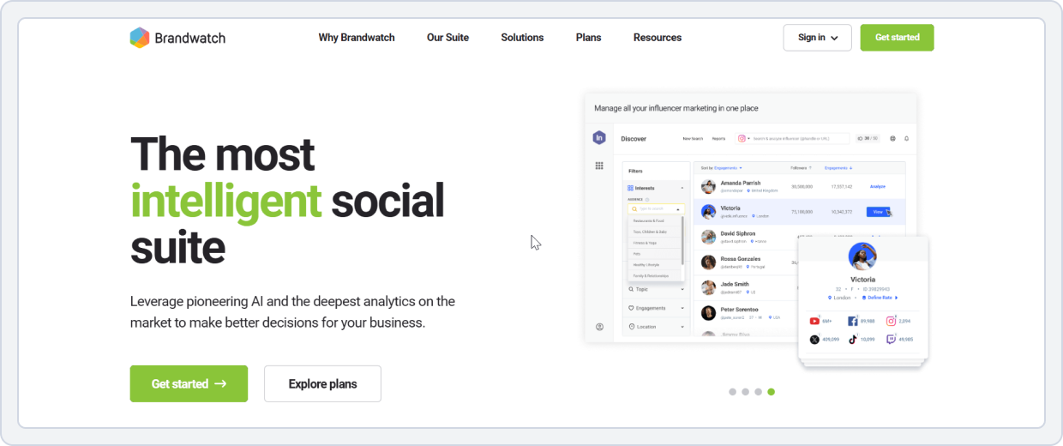Click the Instagram icon on Victoria's card
The height and width of the screenshot is (446, 1063).
tap(891, 321)
